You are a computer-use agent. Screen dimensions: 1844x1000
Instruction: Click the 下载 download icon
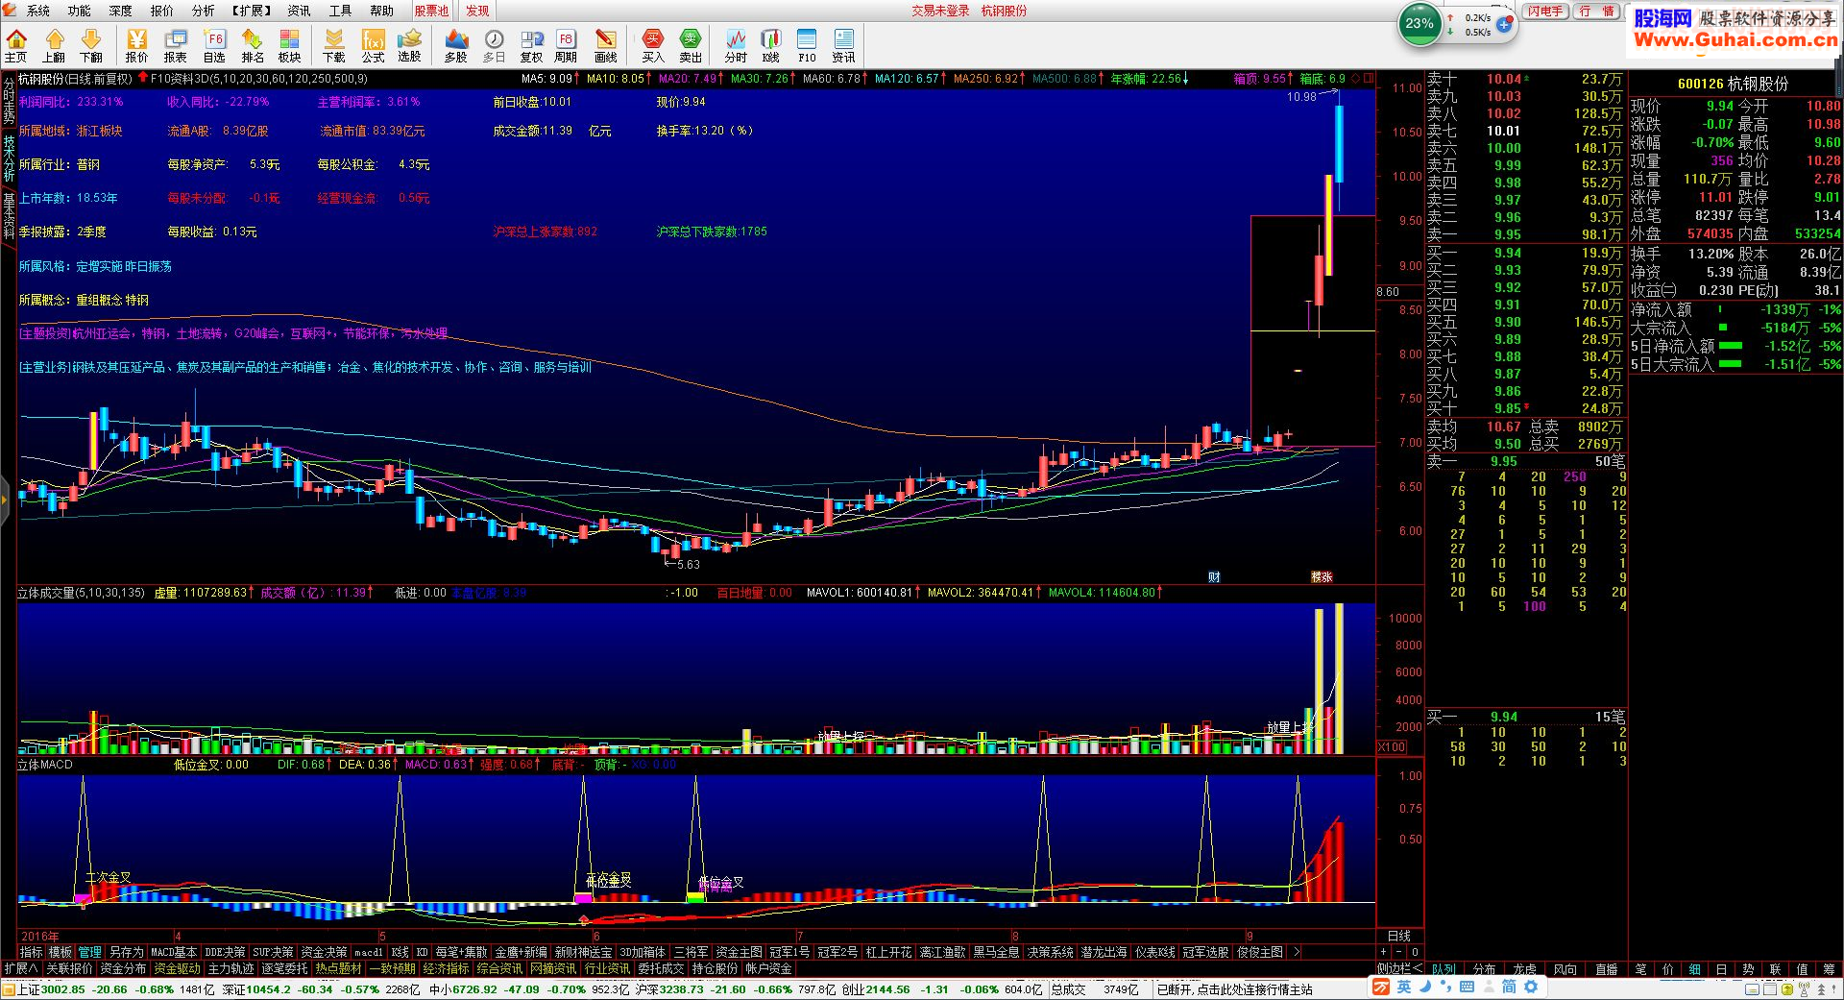[333, 45]
